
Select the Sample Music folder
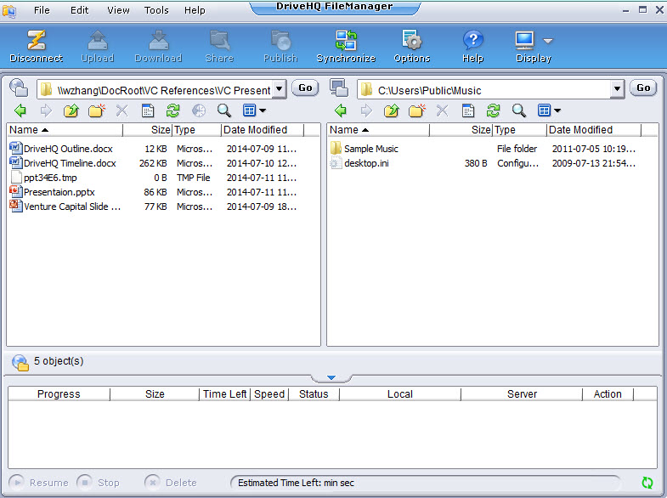point(371,149)
